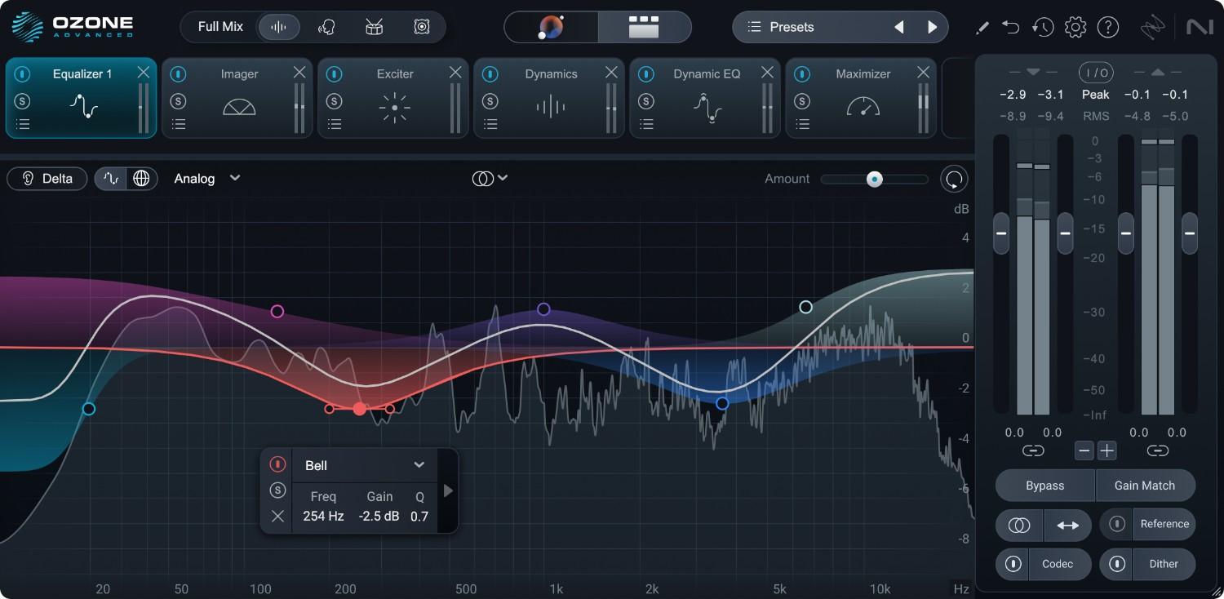The height and width of the screenshot is (599, 1224).
Task: Open the History panel clock icon
Action: (x=1043, y=26)
